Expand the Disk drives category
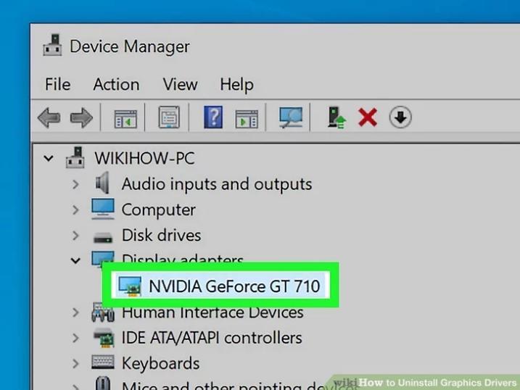This screenshot has width=520, height=390. click(x=75, y=236)
